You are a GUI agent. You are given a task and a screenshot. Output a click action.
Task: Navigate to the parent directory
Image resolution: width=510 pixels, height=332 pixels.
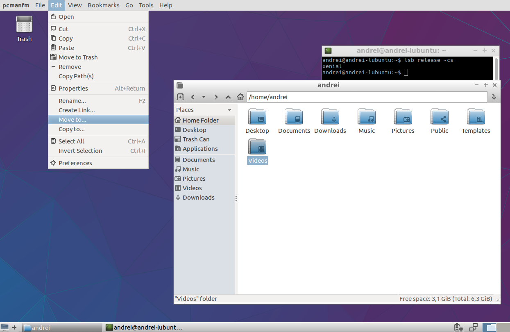(x=228, y=97)
